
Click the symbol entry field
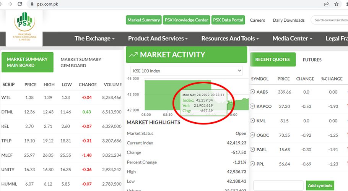tap(278, 185)
